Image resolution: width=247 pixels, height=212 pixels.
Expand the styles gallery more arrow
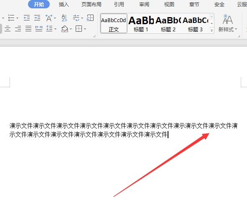tap(212, 30)
